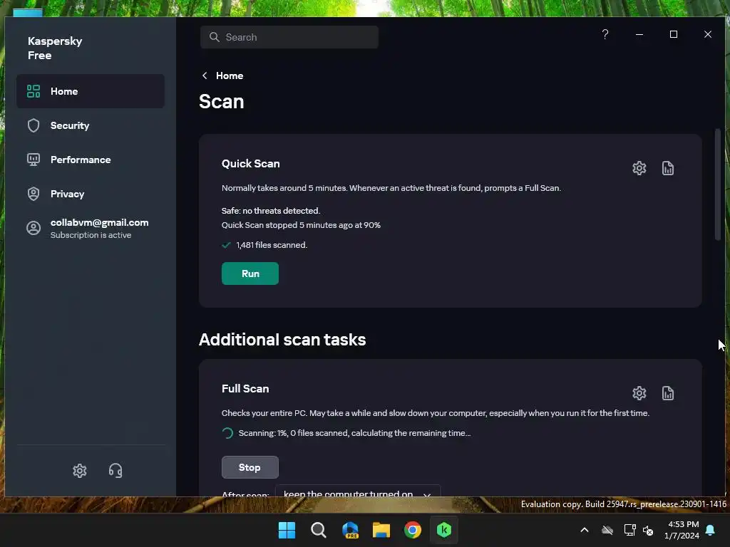Open Full Scan settings gear
The width and height of the screenshot is (730, 547).
(639, 393)
